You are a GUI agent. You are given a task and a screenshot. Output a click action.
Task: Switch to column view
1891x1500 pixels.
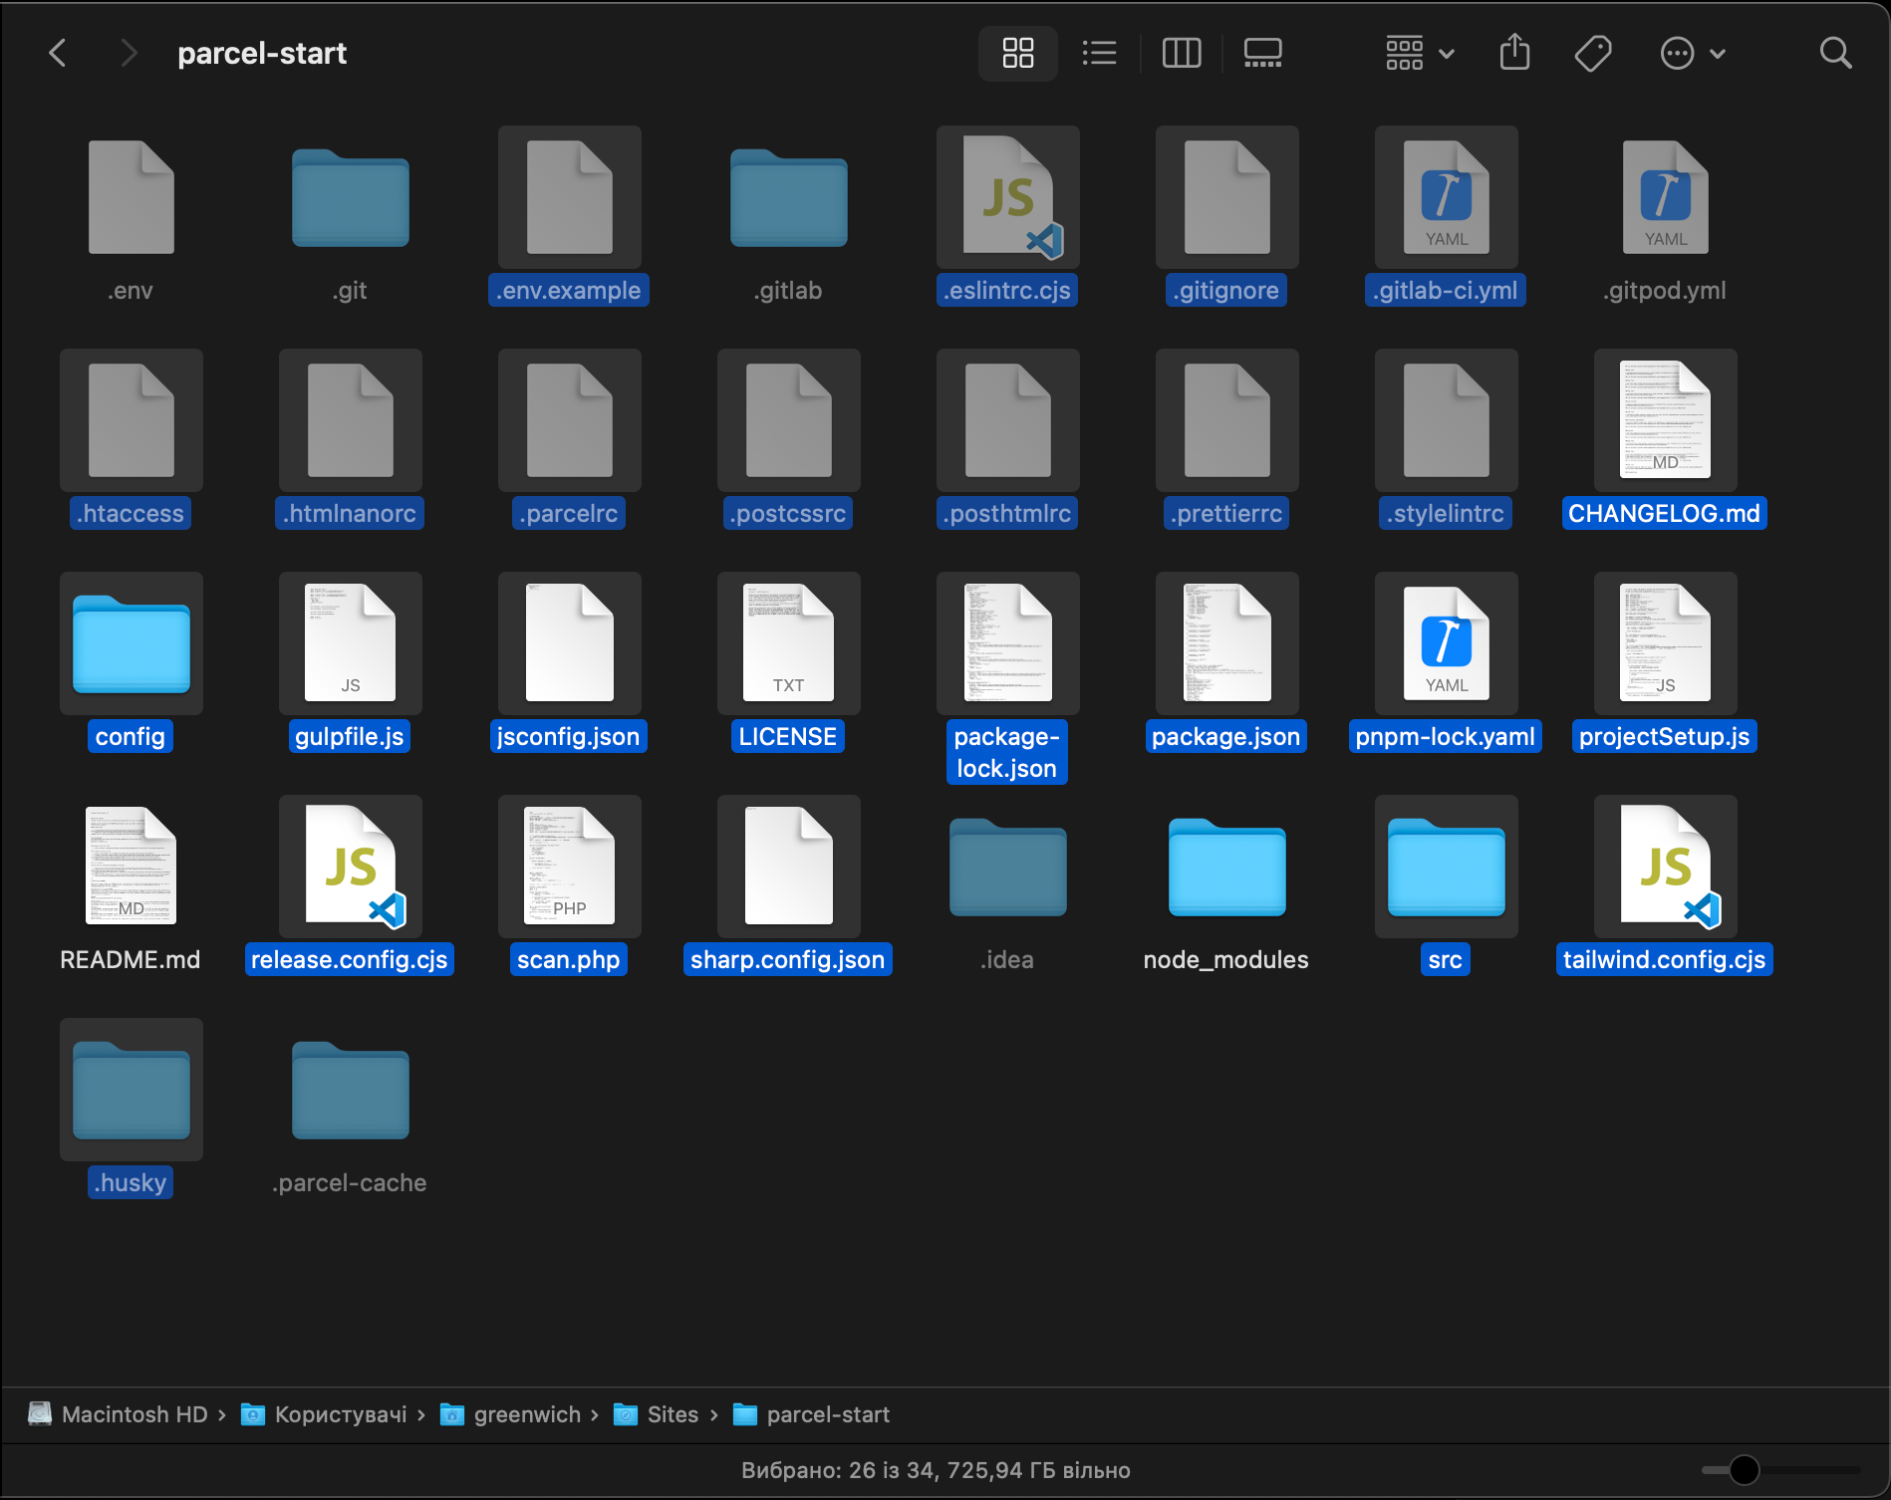click(1182, 53)
